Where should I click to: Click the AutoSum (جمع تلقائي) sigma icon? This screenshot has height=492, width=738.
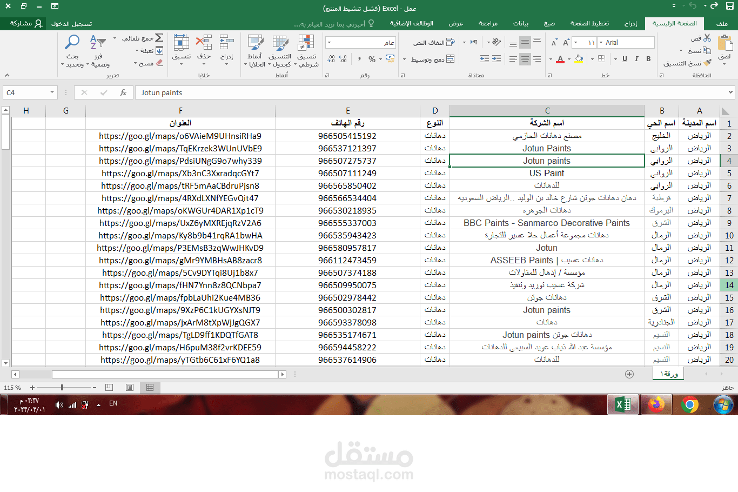click(x=159, y=38)
